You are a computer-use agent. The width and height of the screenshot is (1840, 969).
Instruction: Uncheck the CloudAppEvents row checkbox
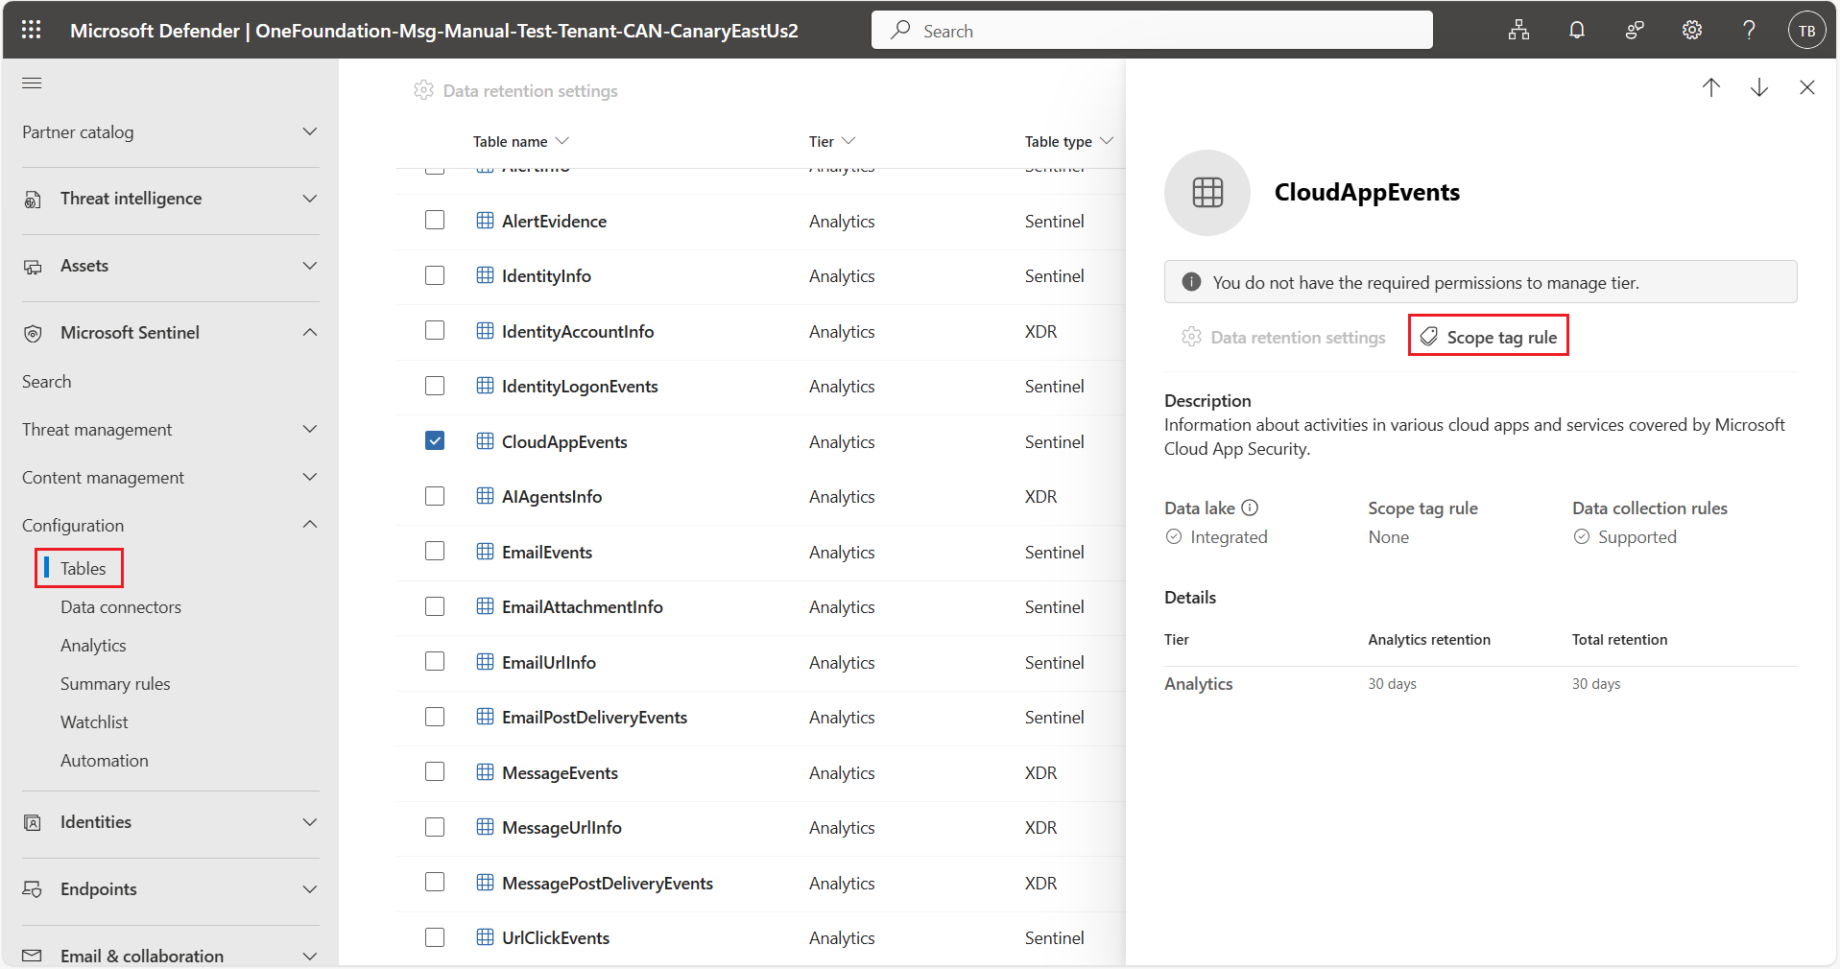pos(435,440)
